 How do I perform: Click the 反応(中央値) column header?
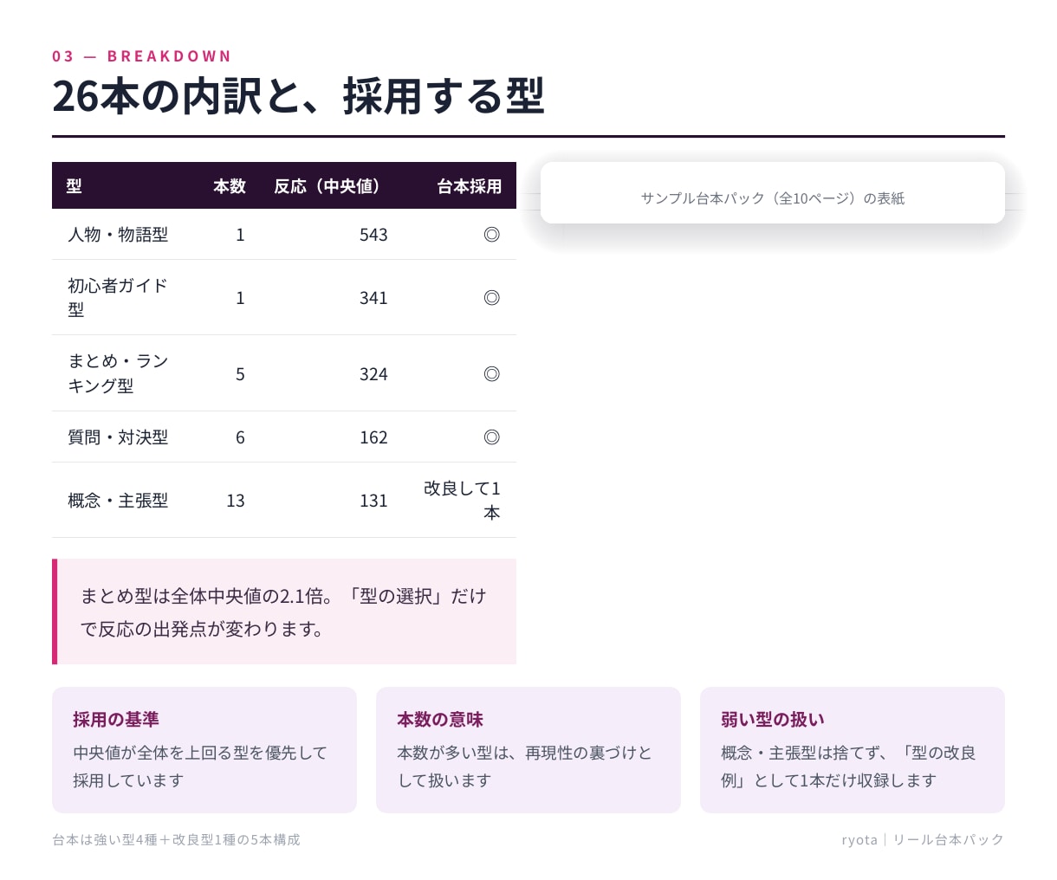(330, 186)
